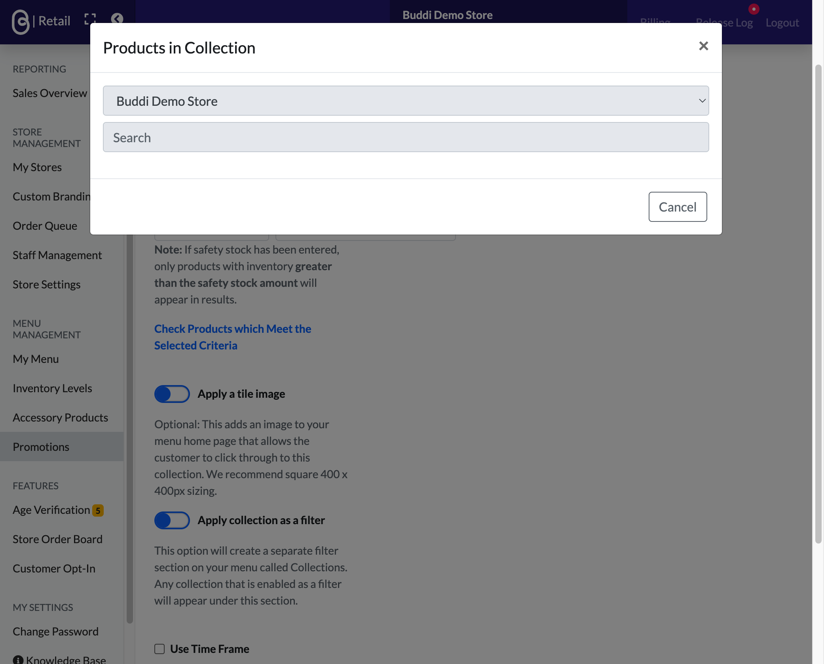
Task: Select Promotions in the sidebar
Action: [62, 446]
